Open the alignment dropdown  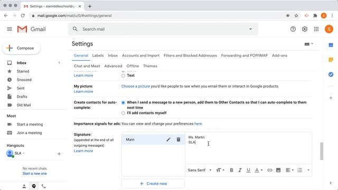point(290,170)
